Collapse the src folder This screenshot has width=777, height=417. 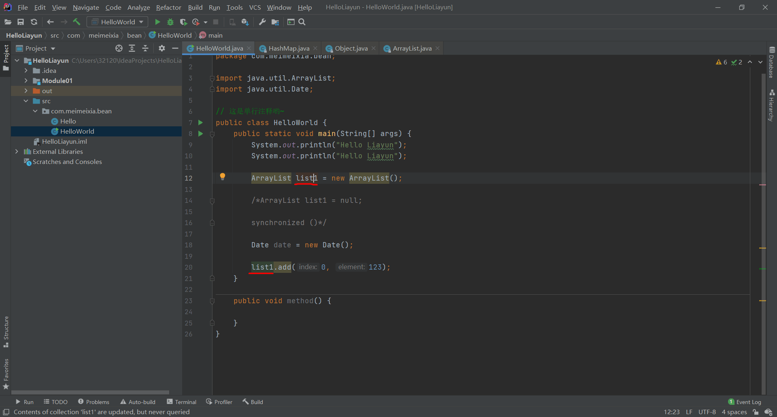26,101
